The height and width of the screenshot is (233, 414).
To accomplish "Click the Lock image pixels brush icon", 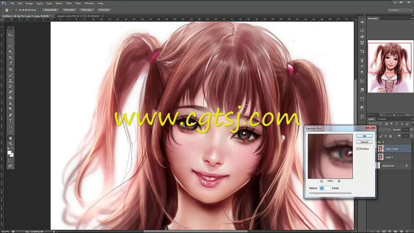I will tap(381, 136).
